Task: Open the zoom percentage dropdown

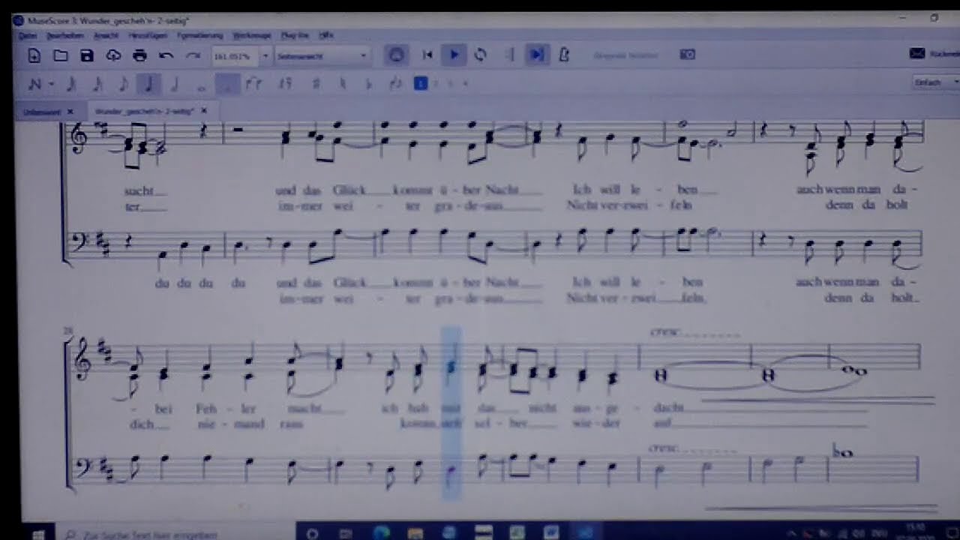Action: tap(265, 56)
